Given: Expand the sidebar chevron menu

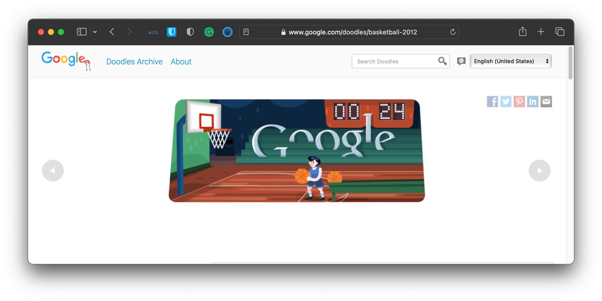Looking at the screenshot, I should click(95, 32).
